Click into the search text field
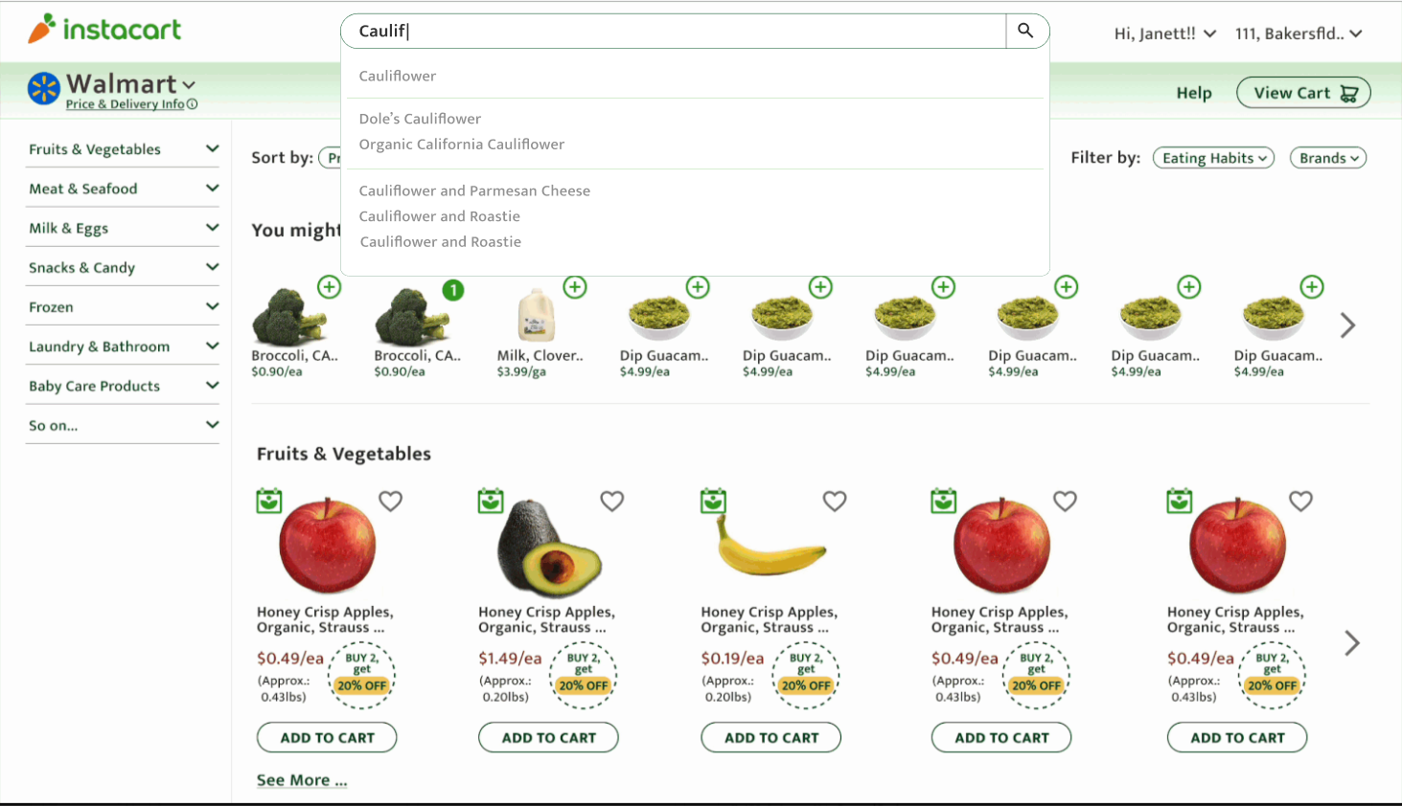Viewport: 1402px width, 806px height. pos(671,31)
